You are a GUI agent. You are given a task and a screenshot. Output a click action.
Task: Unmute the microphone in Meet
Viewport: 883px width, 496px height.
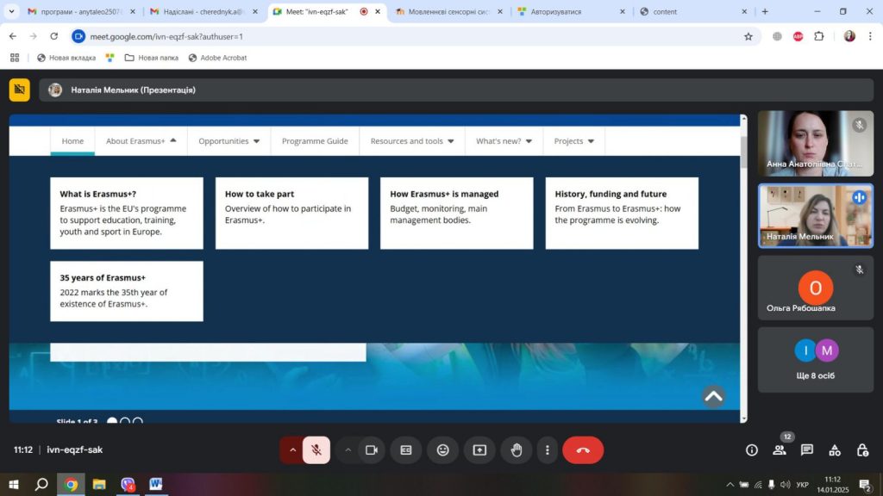pyautogui.click(x=316, y=449)
